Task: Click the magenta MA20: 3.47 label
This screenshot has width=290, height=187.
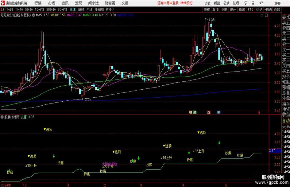Action: tap(74, 15)
